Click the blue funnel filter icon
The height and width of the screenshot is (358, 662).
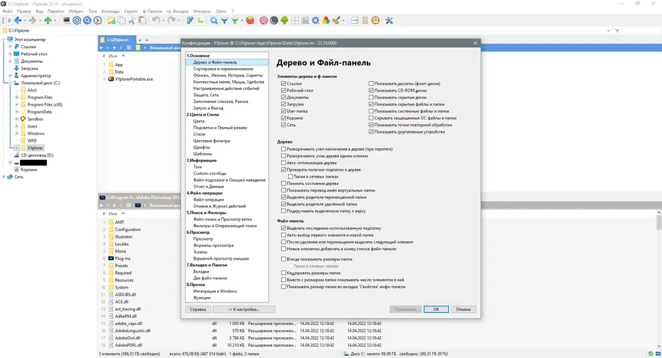(224, 20)
